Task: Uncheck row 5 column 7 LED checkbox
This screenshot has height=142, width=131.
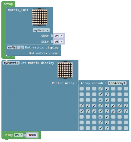Action: (x=119, y=111)
